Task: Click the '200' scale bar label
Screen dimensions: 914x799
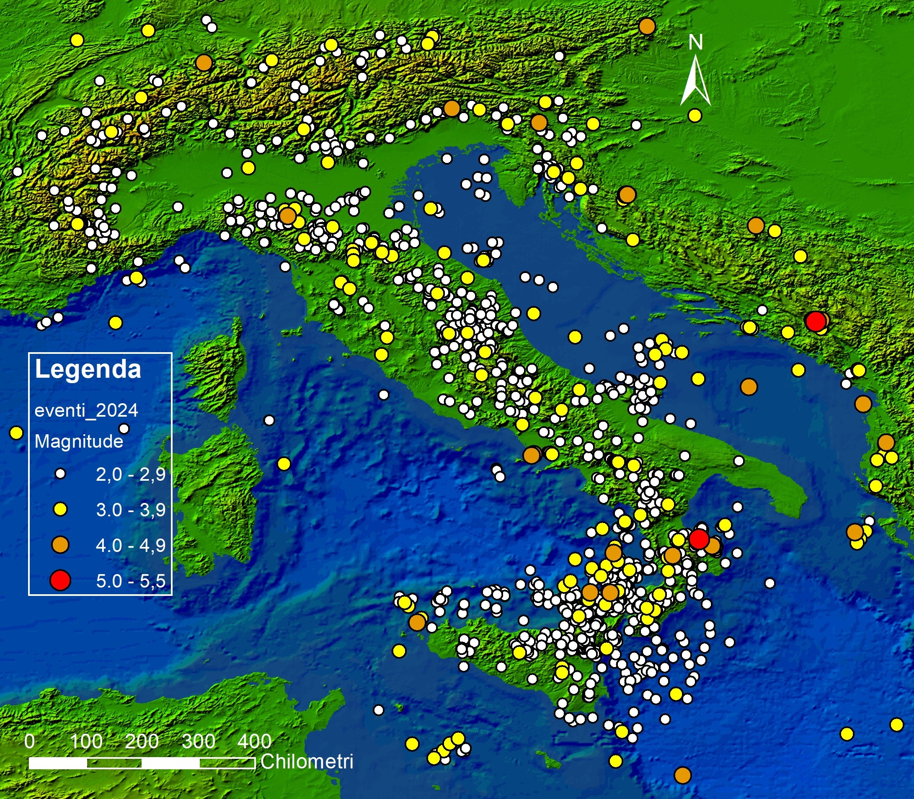Action: click(142, 742)
